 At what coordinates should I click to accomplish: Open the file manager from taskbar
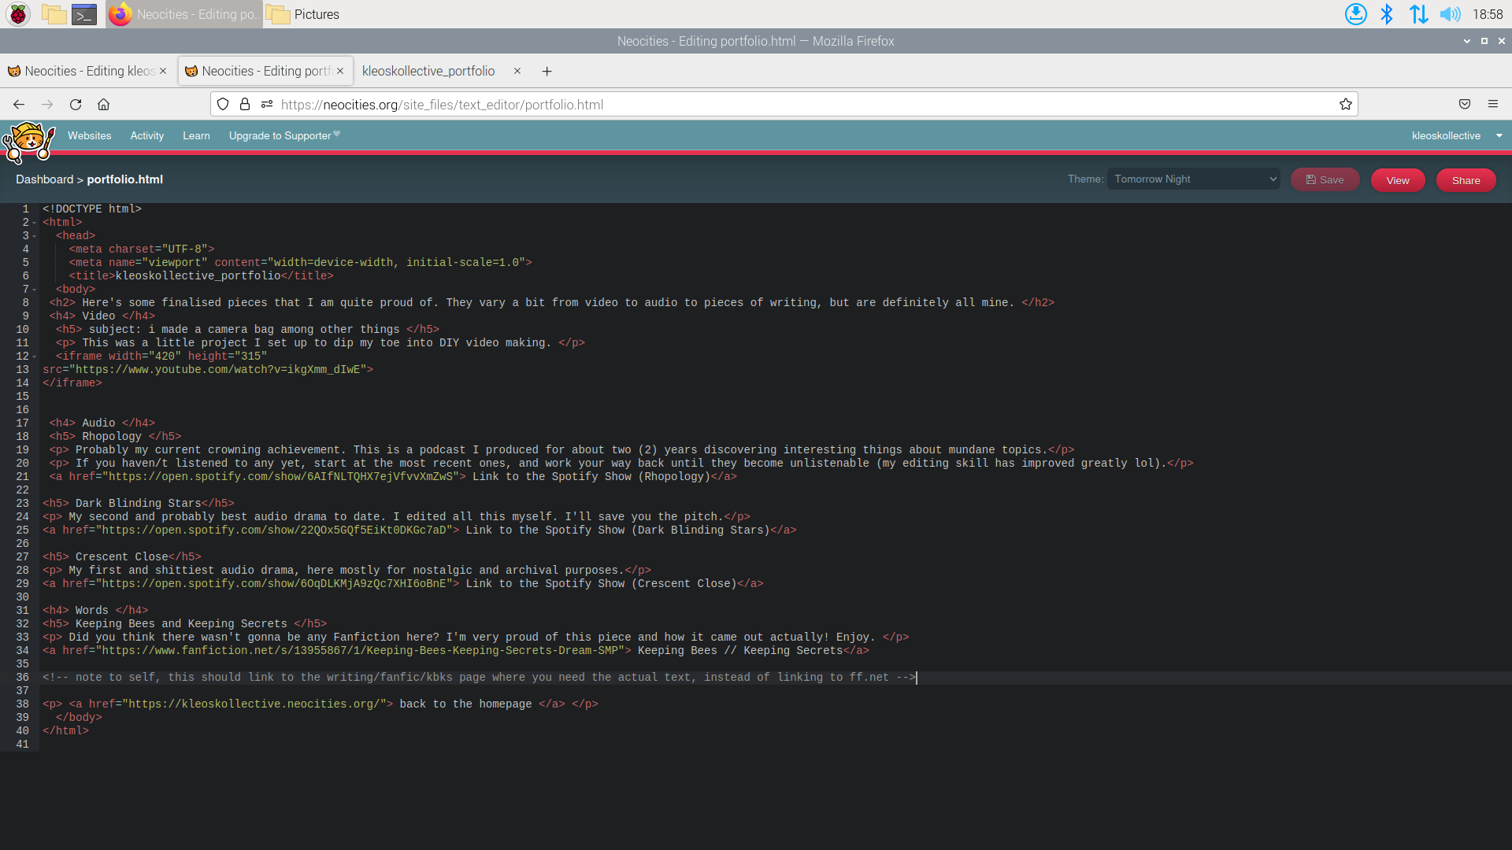[x=54, y=14]
